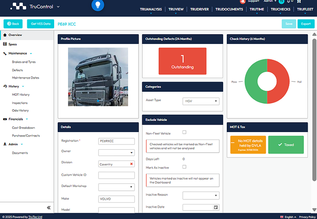
Task: Click the Make field with VOLVO
Action: (x=116, y=199)
